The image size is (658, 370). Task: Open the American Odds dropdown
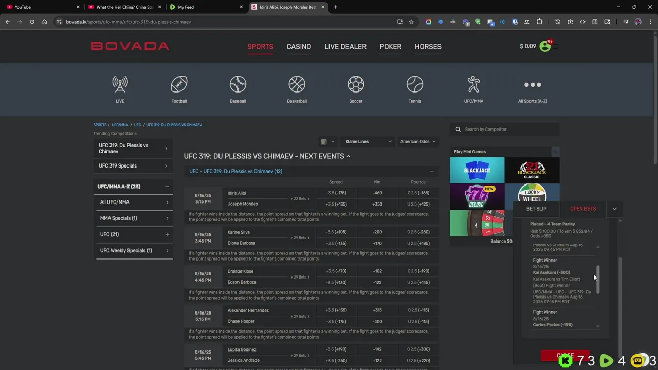417,142
